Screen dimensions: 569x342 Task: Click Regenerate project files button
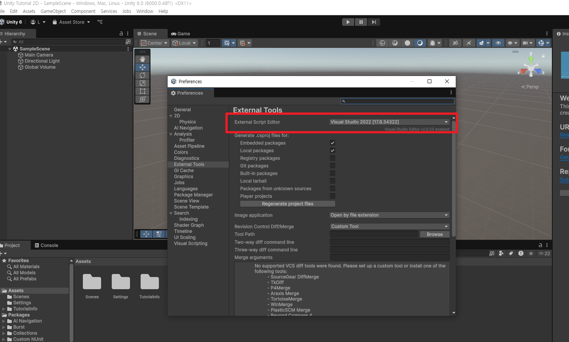click(288, 204)
